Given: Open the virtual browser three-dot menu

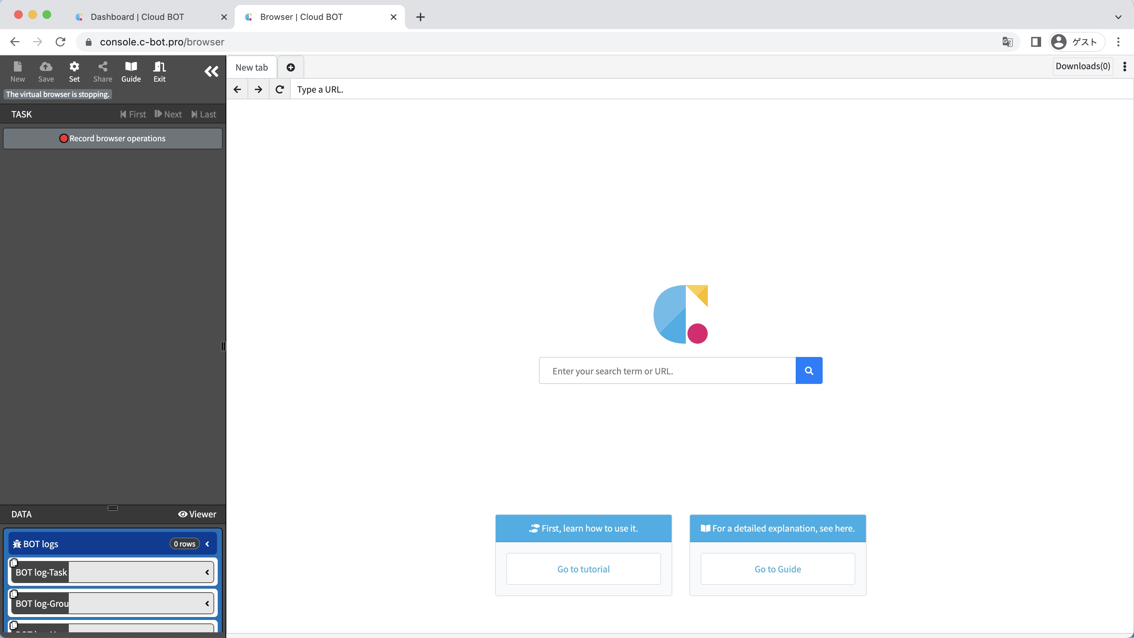Looking at the screenshot, I should click(x=1124, y=66).
